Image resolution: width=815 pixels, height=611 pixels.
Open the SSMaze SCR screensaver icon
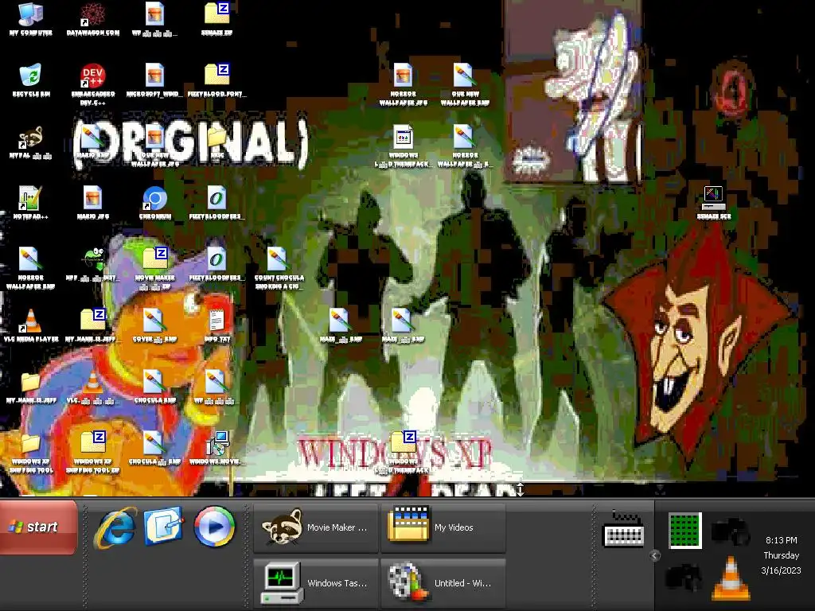point(714,203)
